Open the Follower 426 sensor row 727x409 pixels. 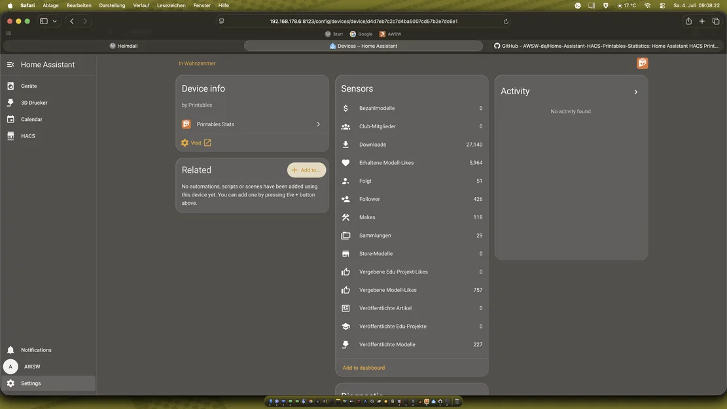pyautogui.click(x=412, y=200)
